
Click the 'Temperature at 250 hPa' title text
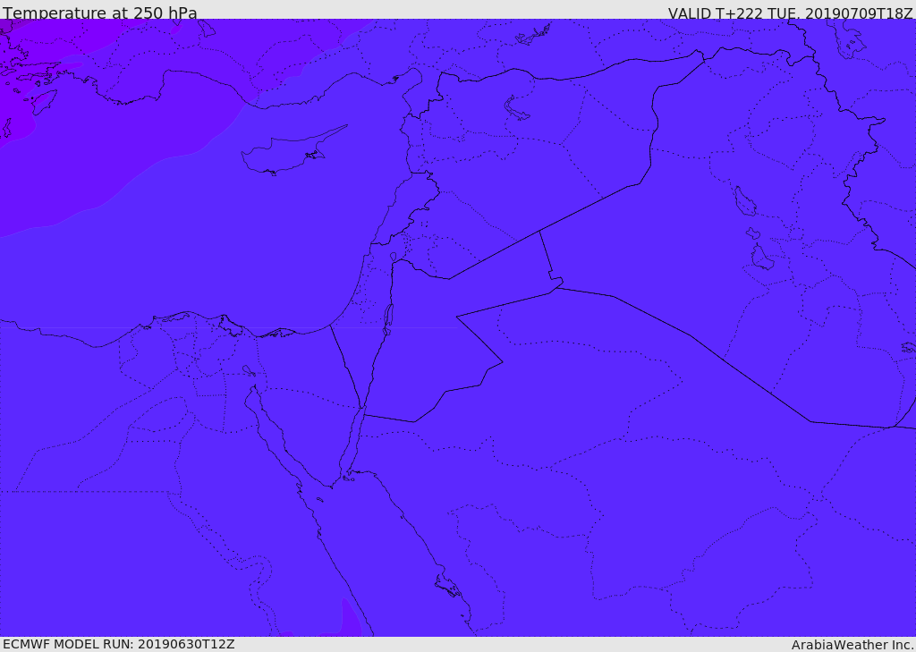pyautogui.click(x=100, y=13)
